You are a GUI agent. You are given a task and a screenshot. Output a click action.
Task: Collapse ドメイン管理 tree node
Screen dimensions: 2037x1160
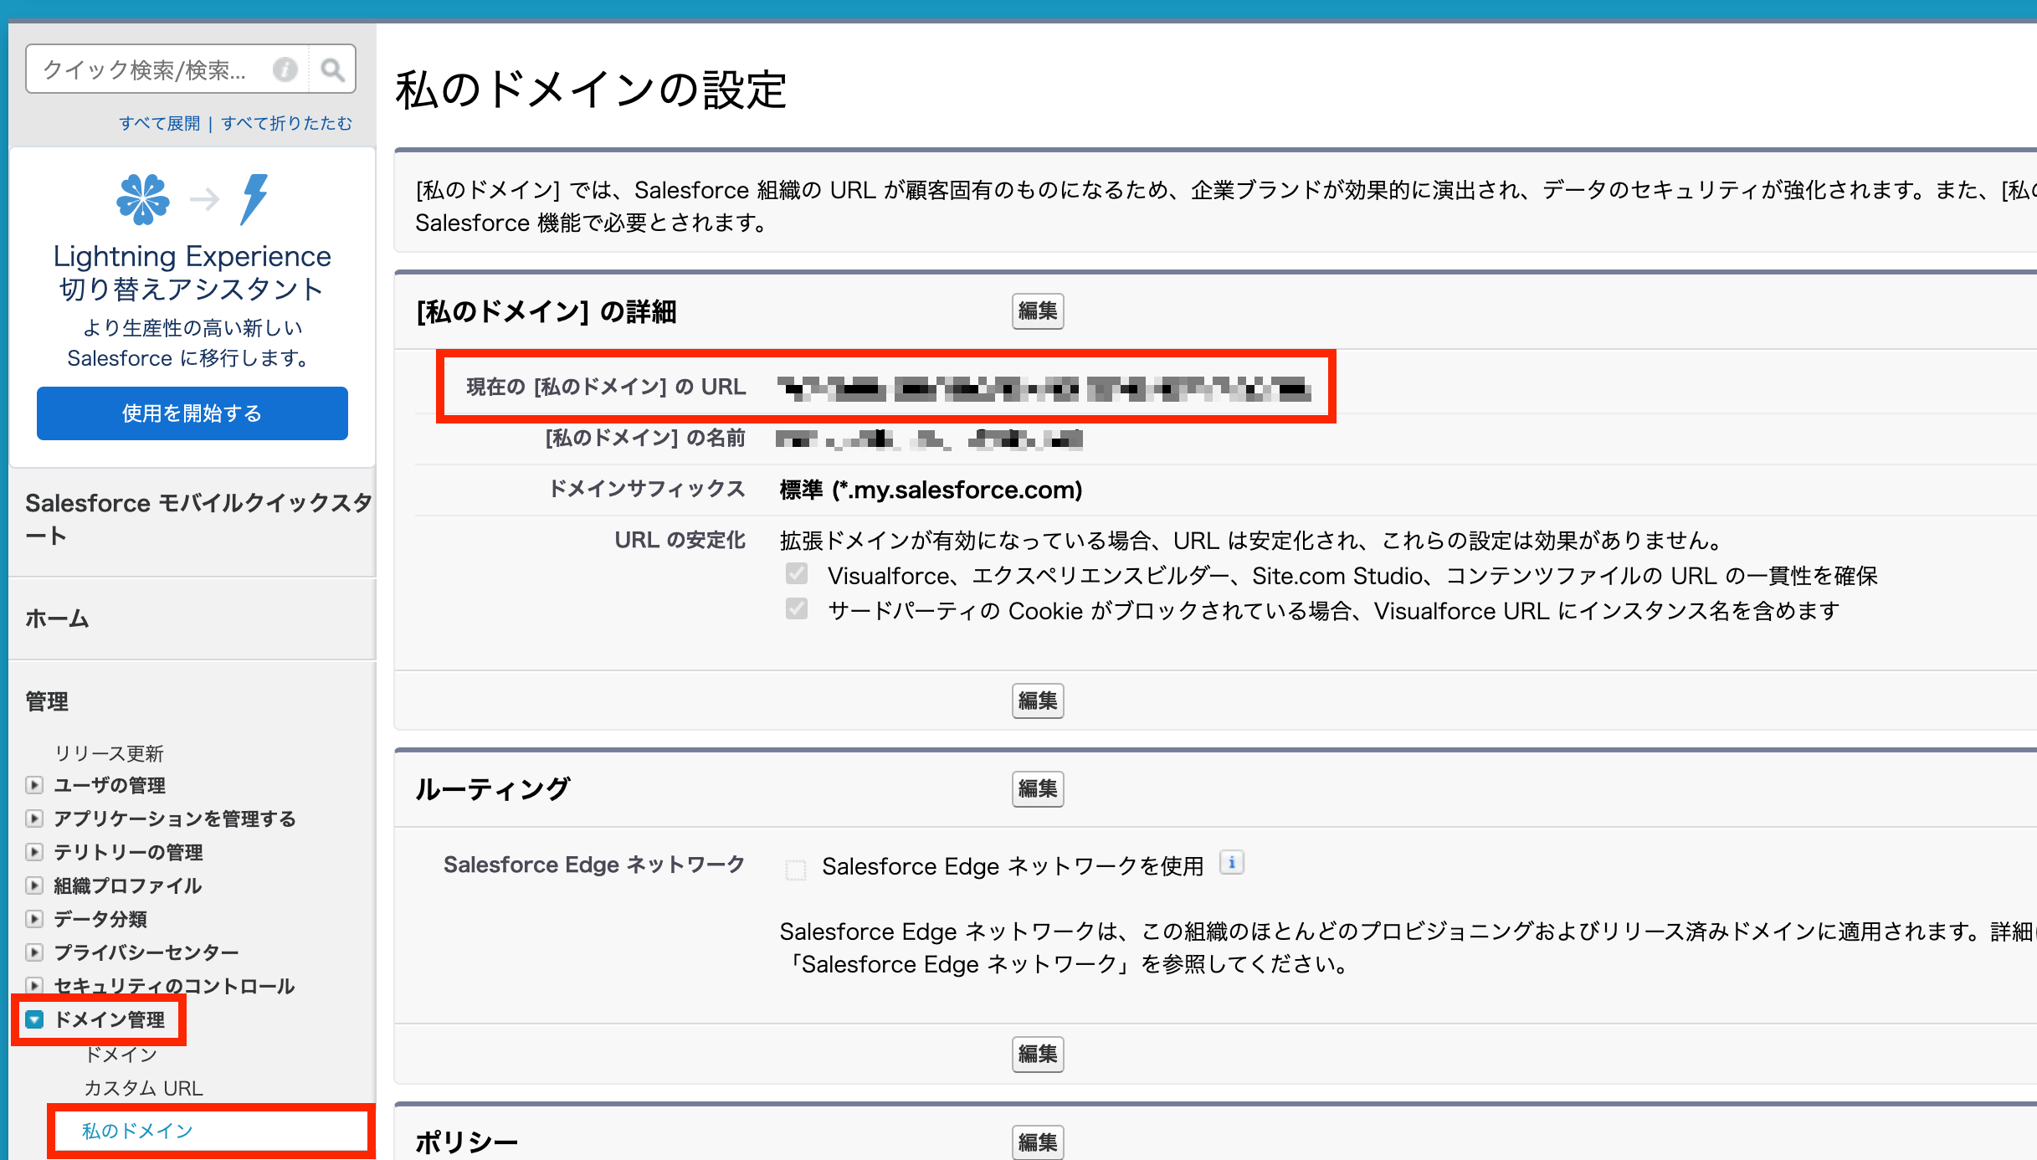pos(34,1019)
